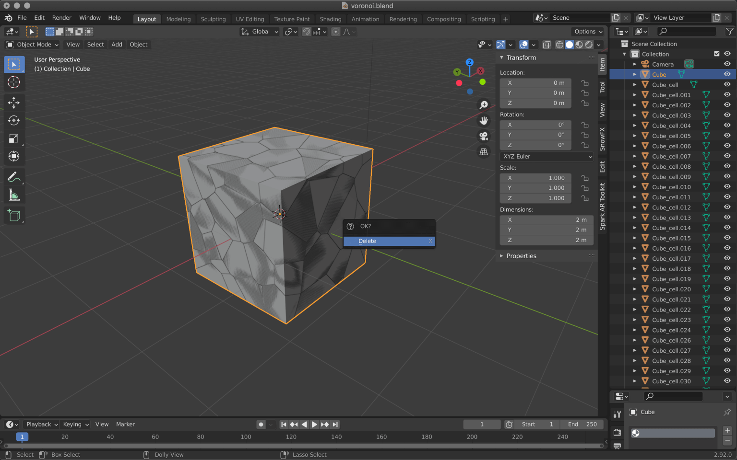Activate the Annotate tool
The width and height of the screenshot is (737, 460).
point(14,176)
